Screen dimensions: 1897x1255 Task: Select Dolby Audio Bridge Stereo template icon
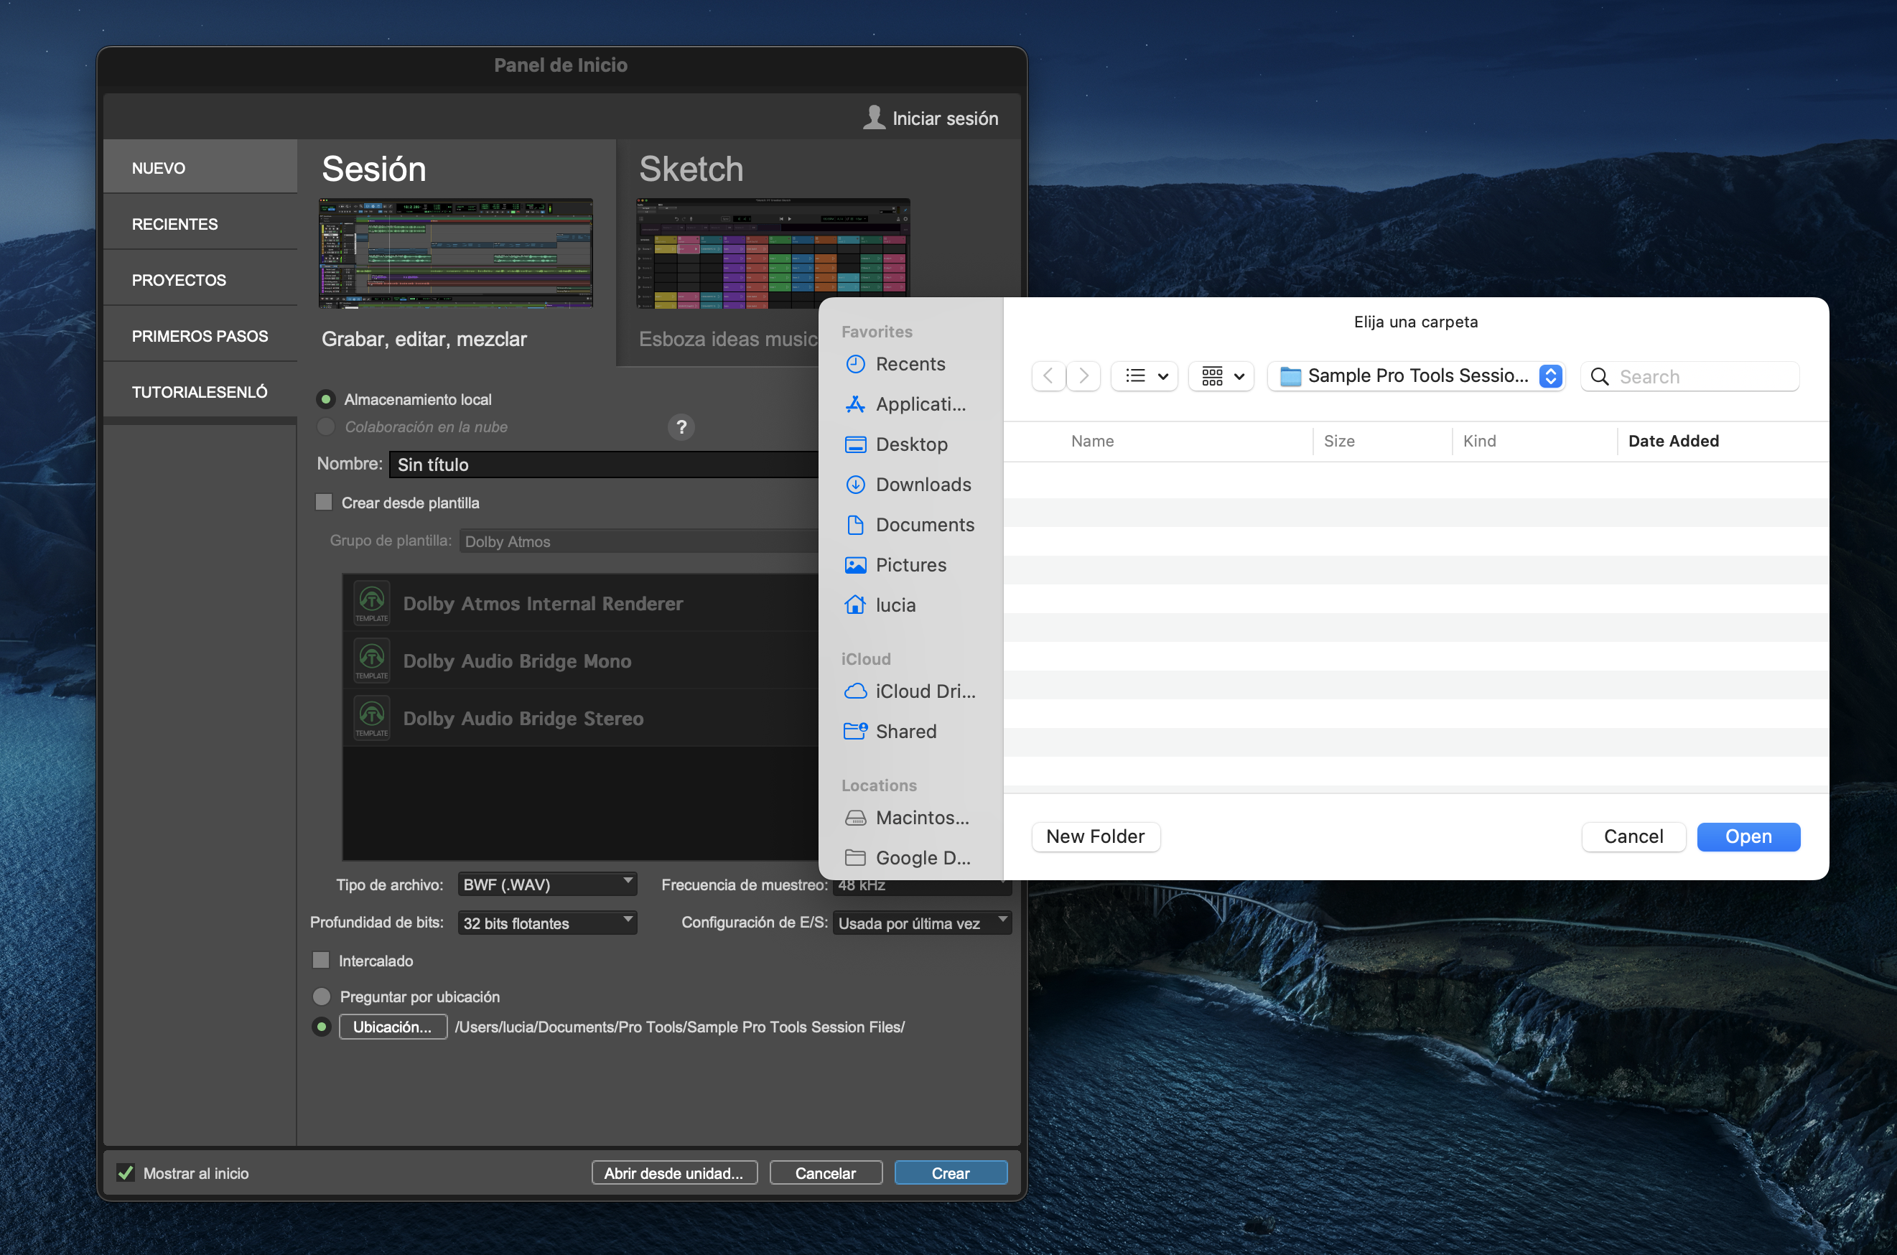coord(371,718)
